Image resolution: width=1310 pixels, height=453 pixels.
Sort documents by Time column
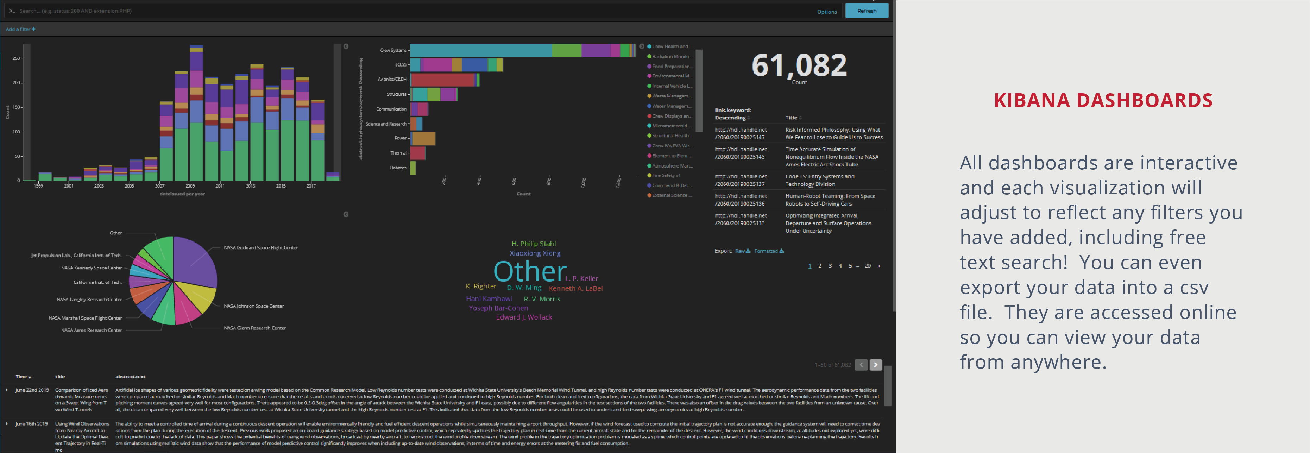tap(23, 377)
